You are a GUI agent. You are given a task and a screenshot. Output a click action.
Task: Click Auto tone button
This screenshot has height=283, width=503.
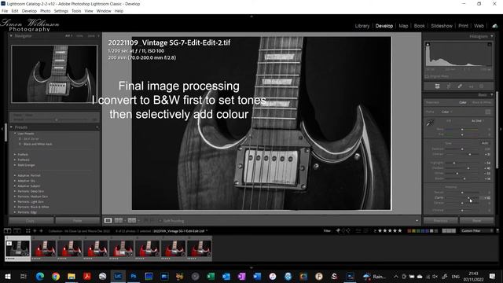[x=485, y=143]
